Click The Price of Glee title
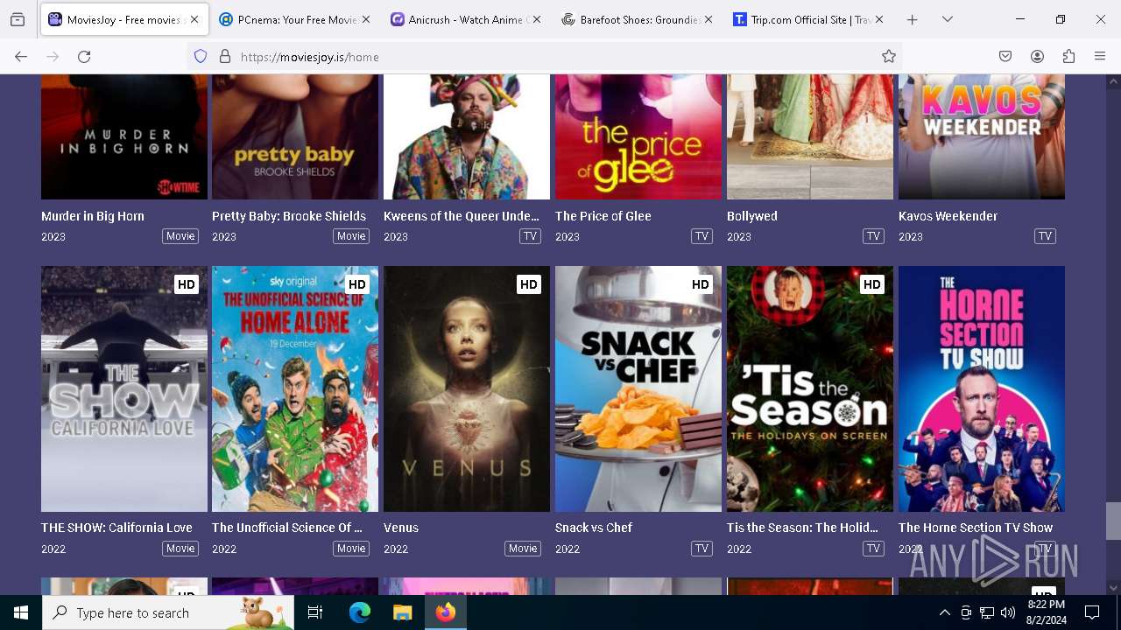This screenshot has width=1121, height=630. click(x=603, y=216)
